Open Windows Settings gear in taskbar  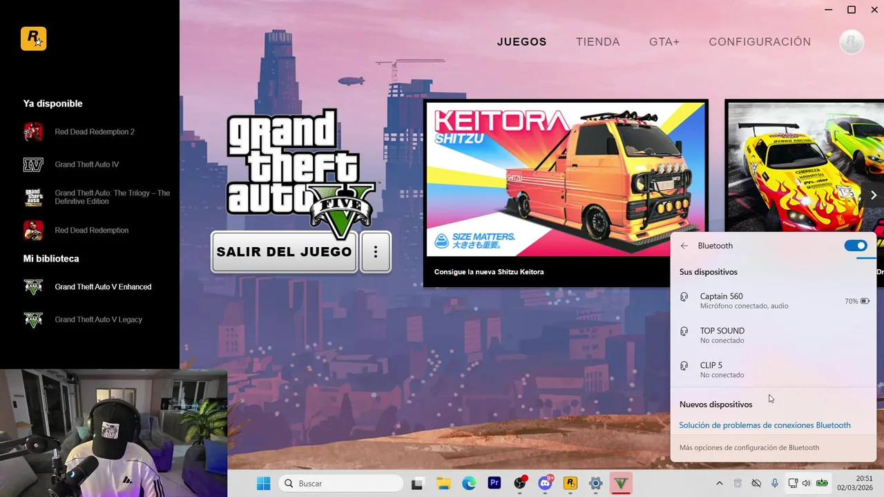[x=595, y=484]
